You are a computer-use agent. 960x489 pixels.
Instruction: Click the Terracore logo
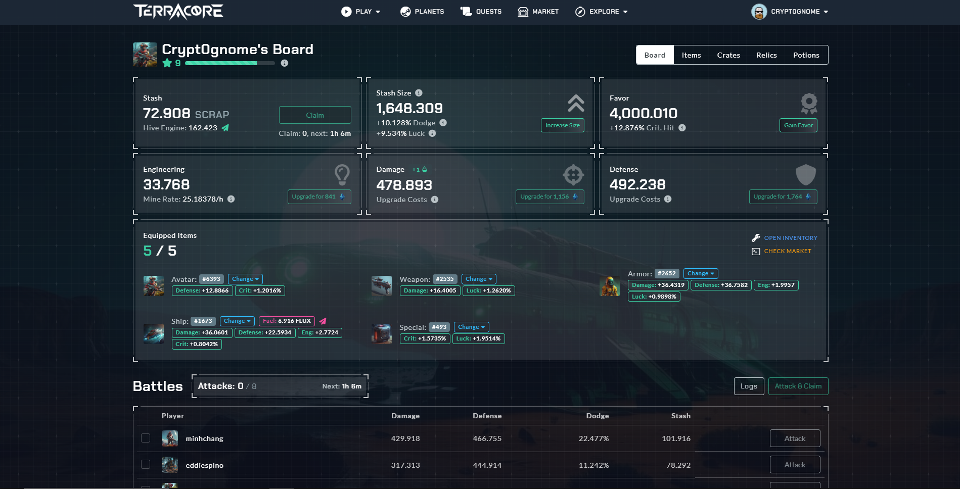pyautogui.click(x=178, y=11)
